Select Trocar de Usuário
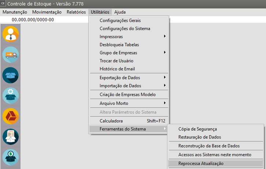 point(117,61)
